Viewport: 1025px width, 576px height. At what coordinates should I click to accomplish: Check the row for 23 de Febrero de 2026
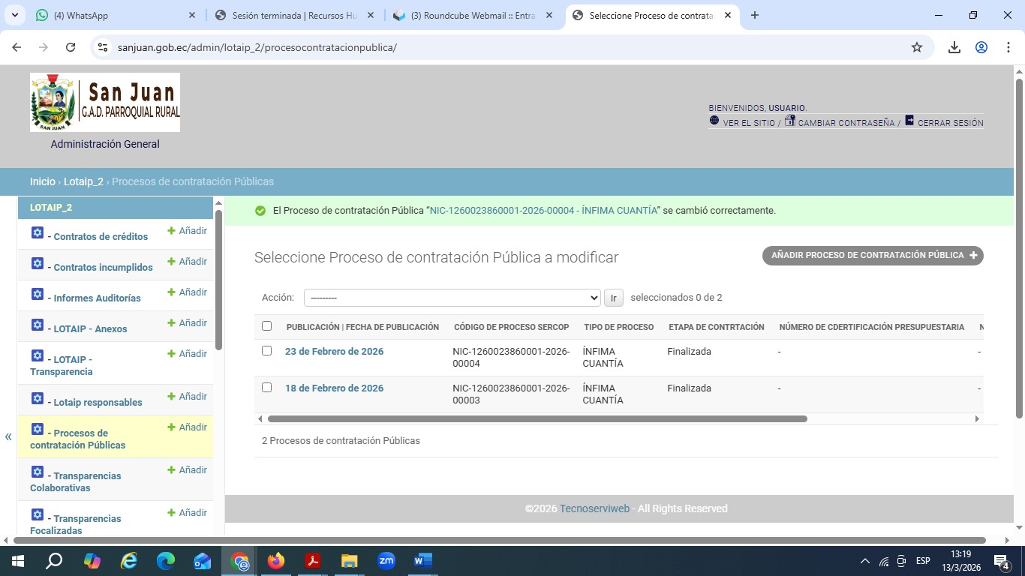pos(266,351)
